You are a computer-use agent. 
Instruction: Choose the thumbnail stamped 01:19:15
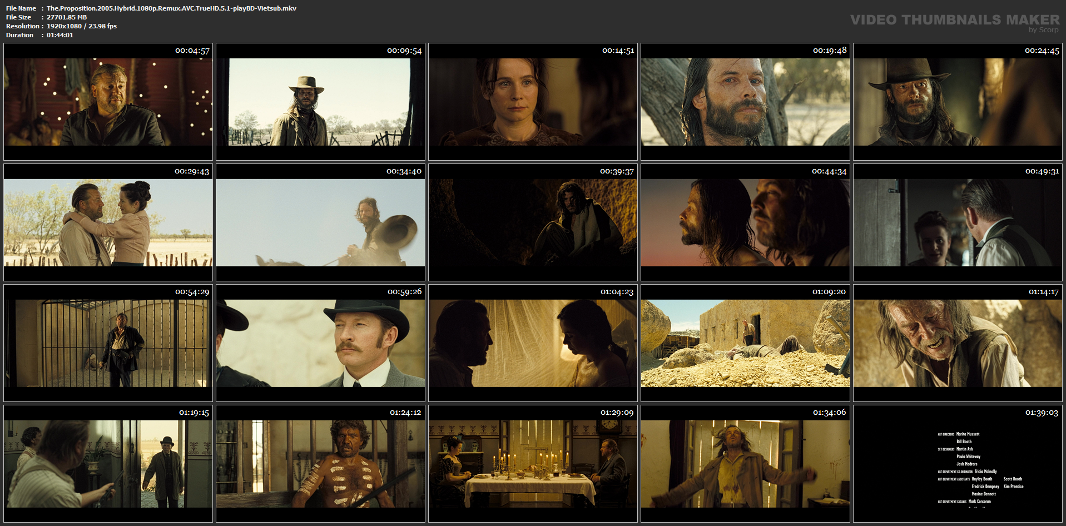(108, 464)
